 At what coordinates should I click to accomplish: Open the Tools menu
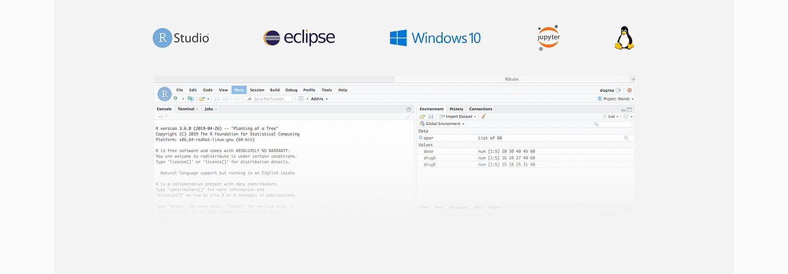(x=327, y=90)
